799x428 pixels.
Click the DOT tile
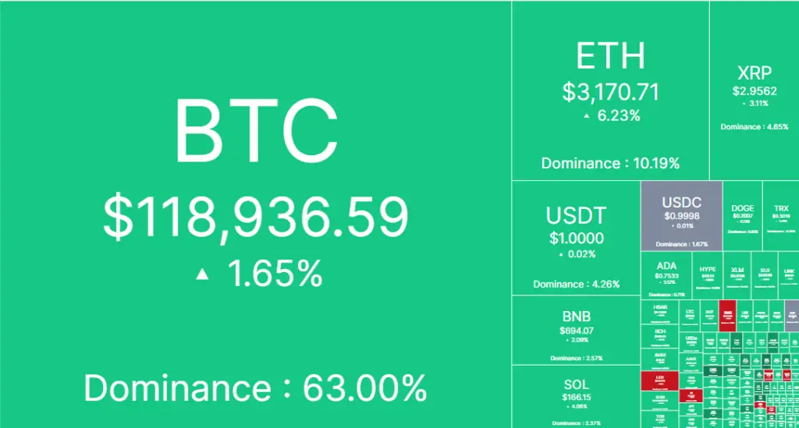pyautogui.click(x=709, y=315)
